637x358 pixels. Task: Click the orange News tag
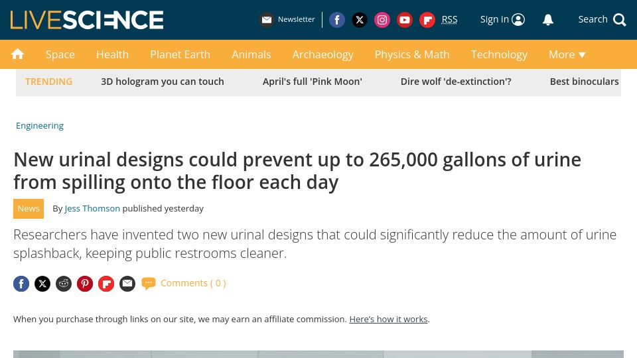29,209
